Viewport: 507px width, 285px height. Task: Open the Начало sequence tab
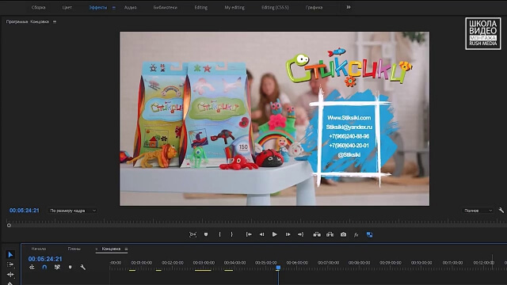point(39,249)
